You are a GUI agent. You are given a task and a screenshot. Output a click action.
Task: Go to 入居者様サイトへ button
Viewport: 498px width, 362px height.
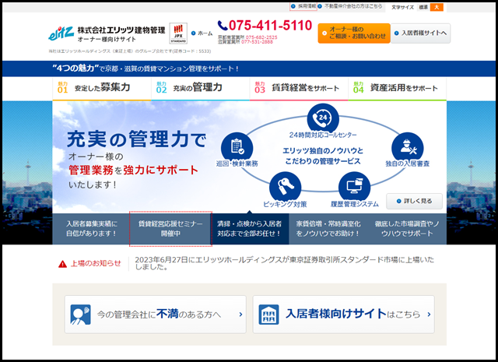pos(420,33)
